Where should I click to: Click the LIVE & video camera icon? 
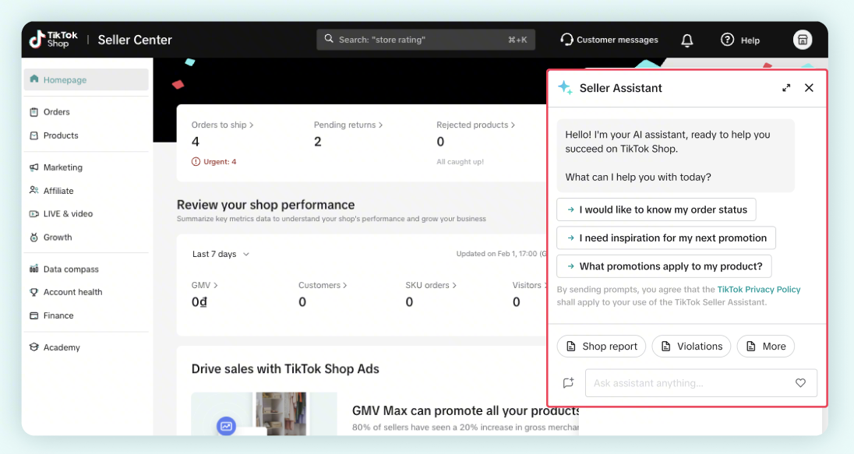pyautogui.click(x=34, y=213)
